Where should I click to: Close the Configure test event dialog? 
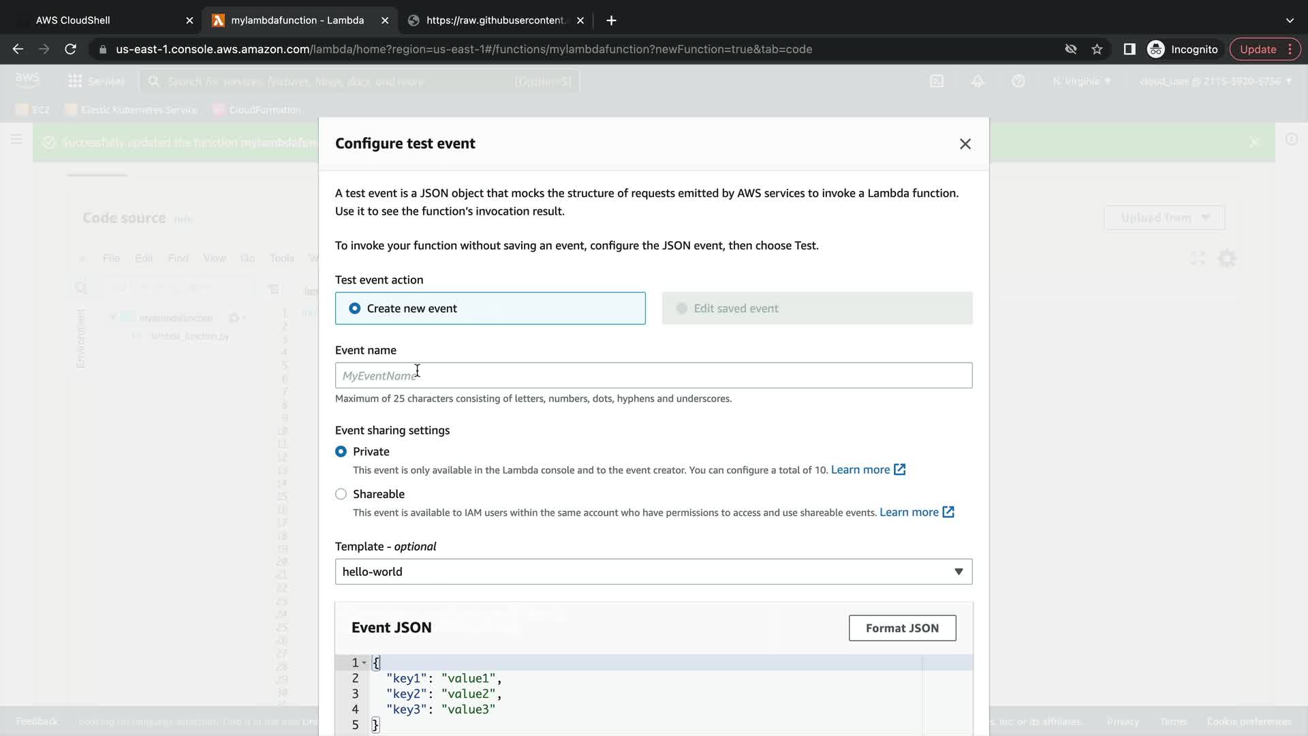[x=965, y=144]
